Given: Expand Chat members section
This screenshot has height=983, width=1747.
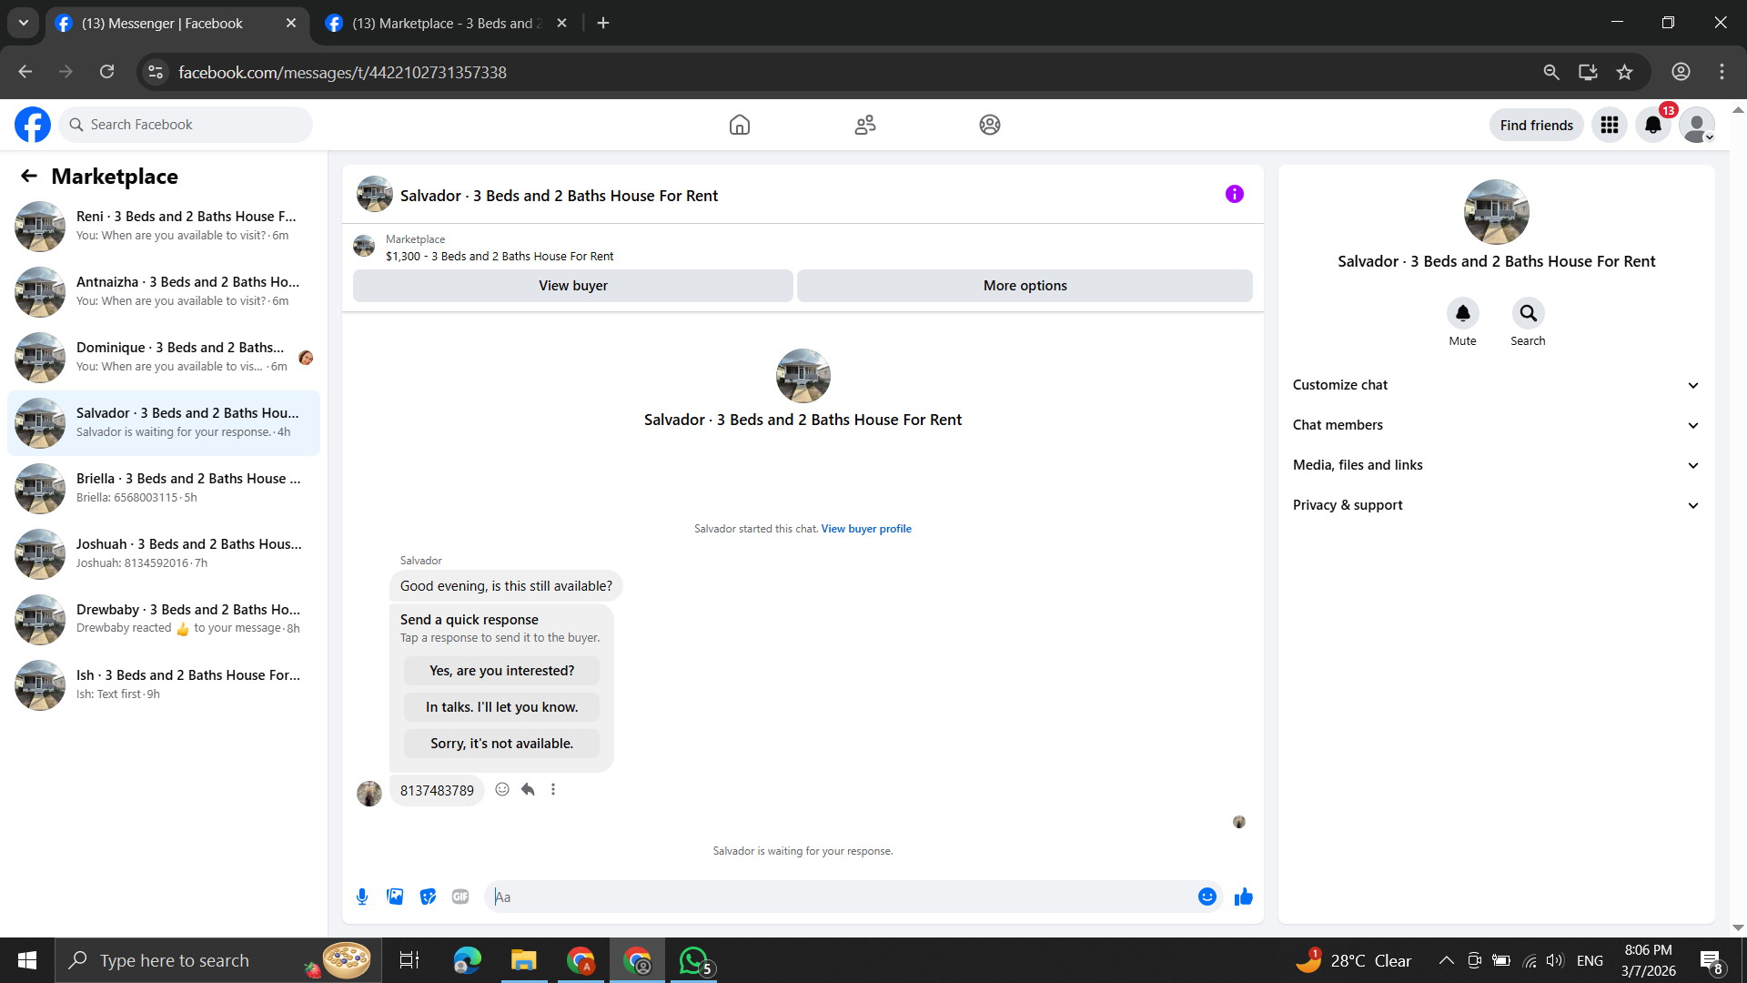Looking at the screenshot, I should point(1496,425).
